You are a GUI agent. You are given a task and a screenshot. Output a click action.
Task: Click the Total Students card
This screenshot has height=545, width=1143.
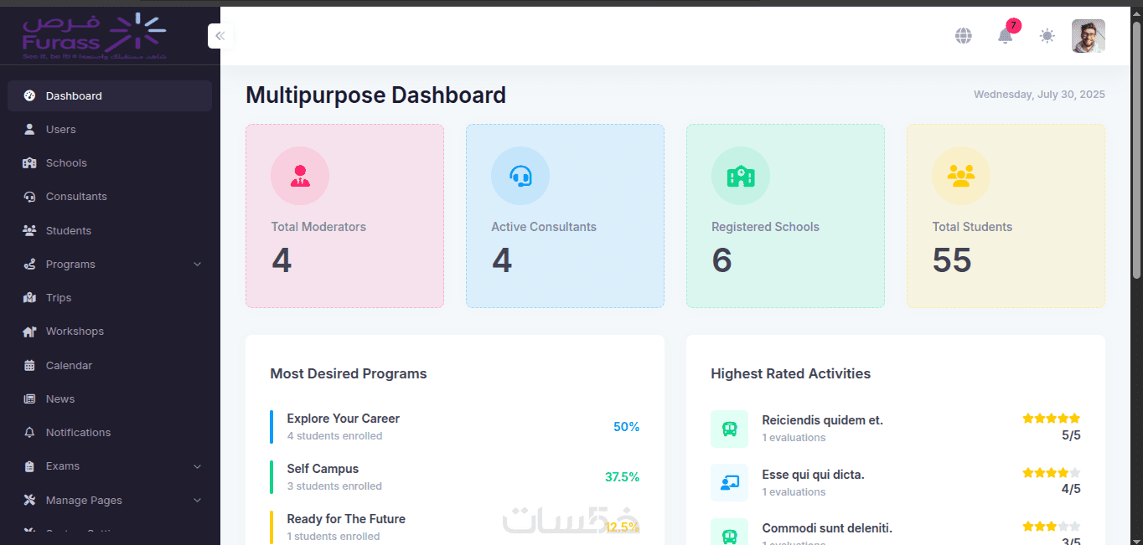[x=1006, y=216]
